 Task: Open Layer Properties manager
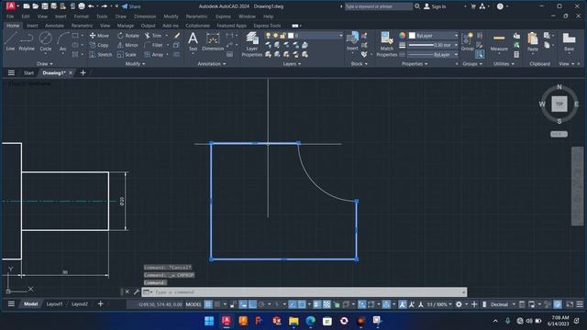(x=252, y=44)
